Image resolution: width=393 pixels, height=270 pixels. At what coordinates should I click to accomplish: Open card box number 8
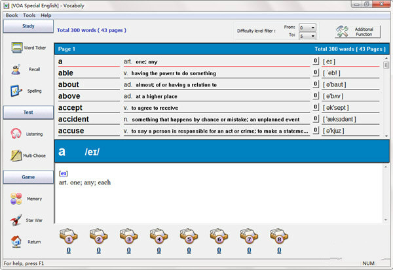coord(279,237)
